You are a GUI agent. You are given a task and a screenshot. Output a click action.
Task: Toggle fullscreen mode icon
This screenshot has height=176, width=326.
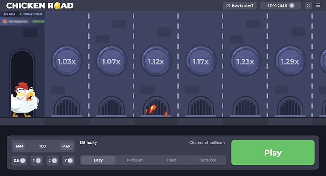pos(309,6)
